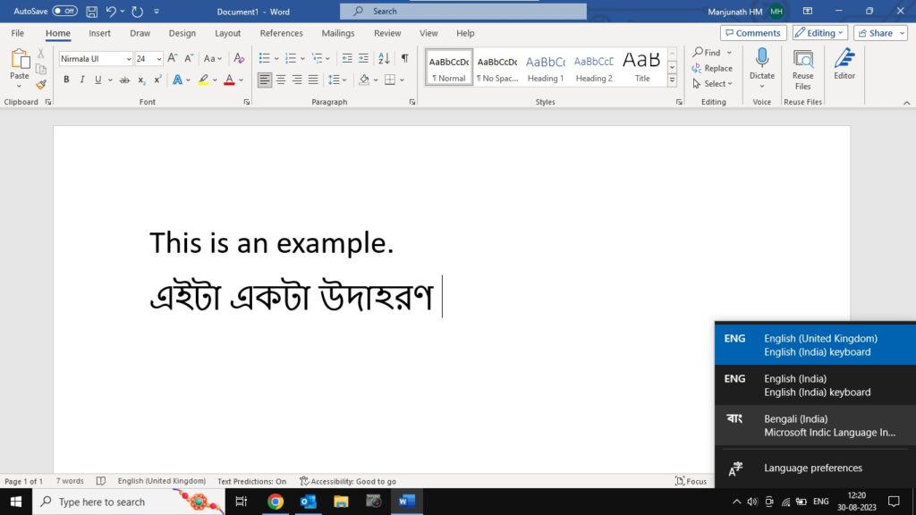This screenshot has width=916, height=515.
Task: Toggle Italic formatting
Action: coord(82,80)
